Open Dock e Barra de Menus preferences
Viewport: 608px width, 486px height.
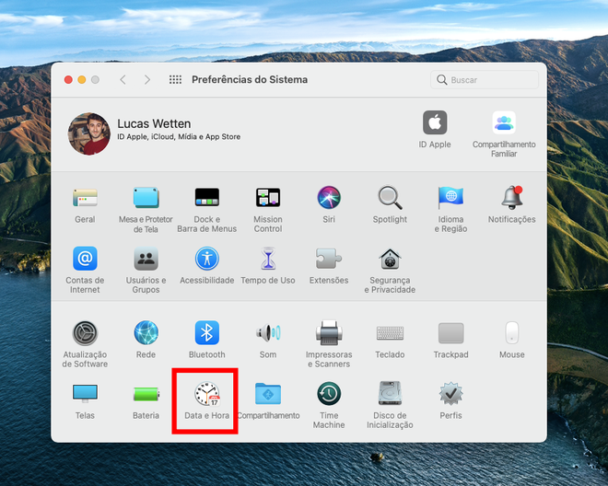(206, 197)
